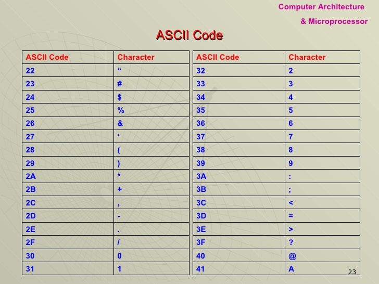The width and height of the screenshot is (379, 284).
Task: Click left table 'ASCII Code' column header
Action: point(68,57)
